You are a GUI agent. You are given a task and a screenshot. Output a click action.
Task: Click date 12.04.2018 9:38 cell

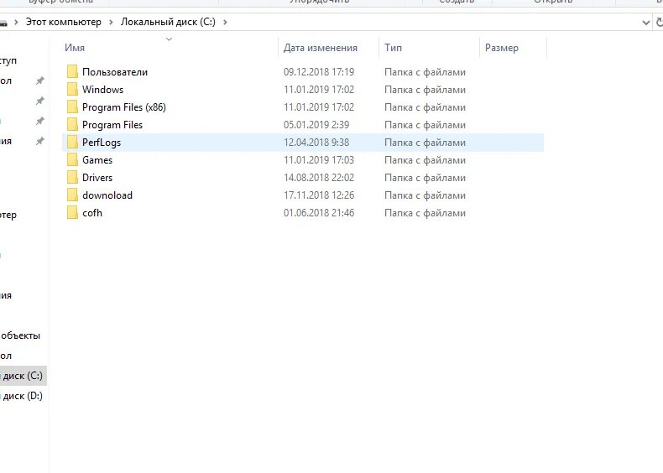pyautogui.click(x=316, y=143)
